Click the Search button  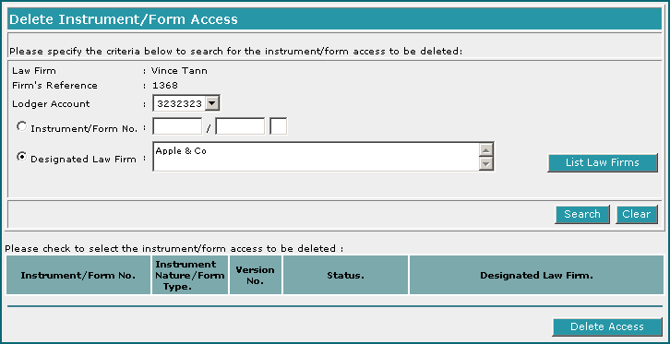click(582, 214)
